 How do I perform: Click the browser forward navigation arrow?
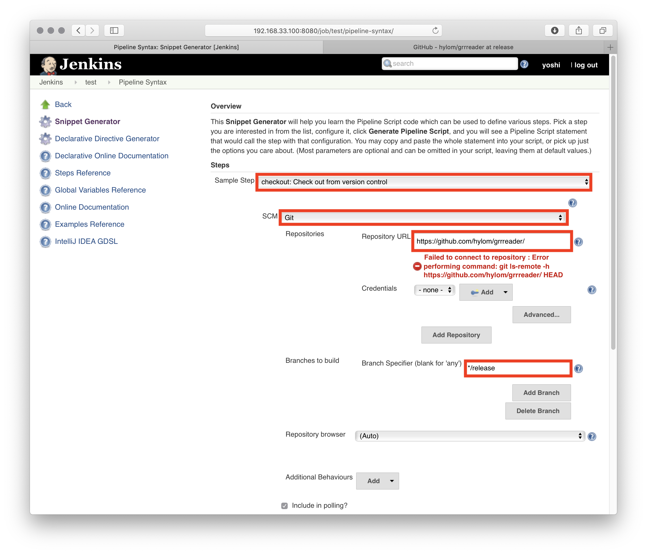point(92,30)
